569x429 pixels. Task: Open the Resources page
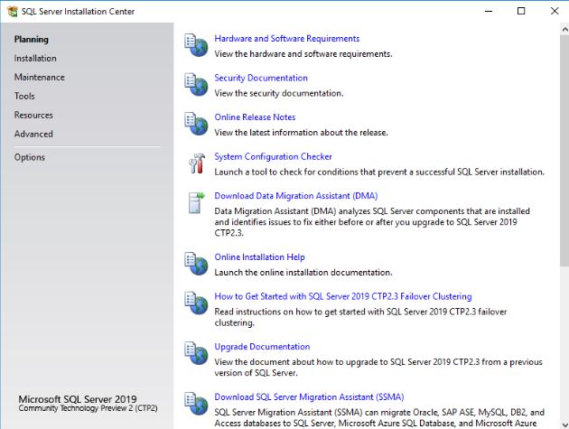click(x=33, y=115)
